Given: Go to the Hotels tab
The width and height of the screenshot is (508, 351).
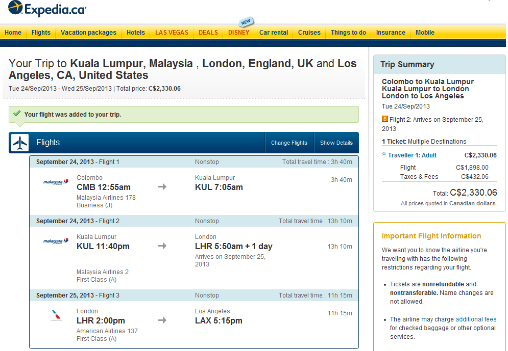Looking at the screenshot, I should [x=136, y=33].
